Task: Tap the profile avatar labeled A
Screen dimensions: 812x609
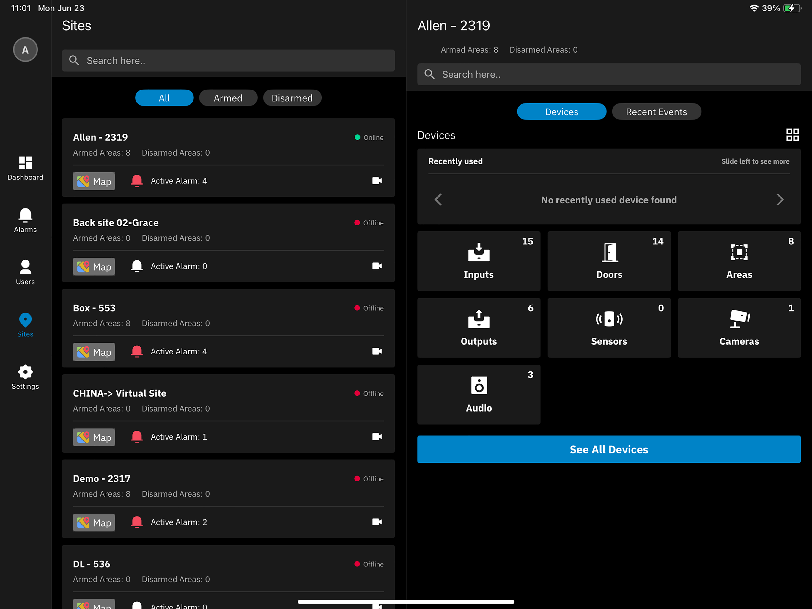Action: click(25, 50)
